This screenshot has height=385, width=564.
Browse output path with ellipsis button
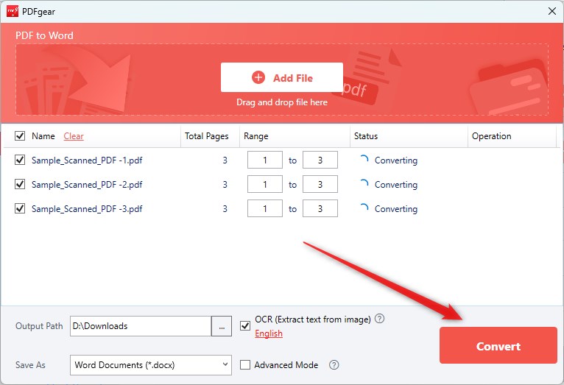pos(222,326)
